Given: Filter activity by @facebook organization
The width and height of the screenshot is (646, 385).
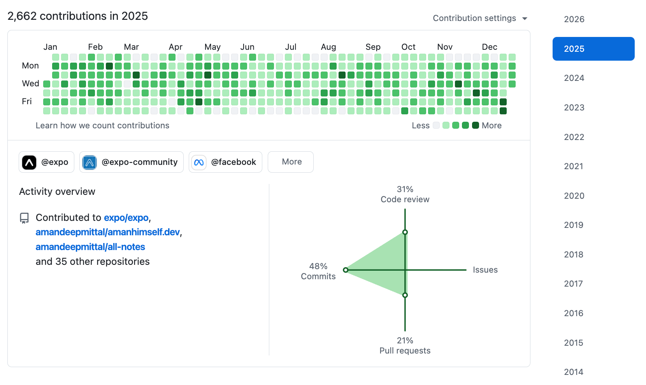Looking at the screenshot, I should [233, 162].
